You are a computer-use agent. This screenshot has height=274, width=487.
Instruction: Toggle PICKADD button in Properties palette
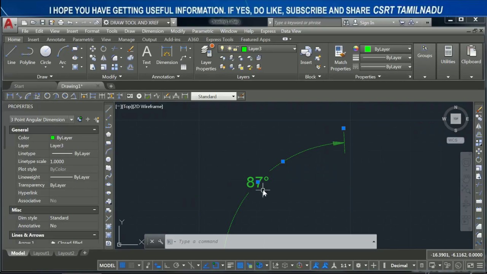[x=80, y=119]
